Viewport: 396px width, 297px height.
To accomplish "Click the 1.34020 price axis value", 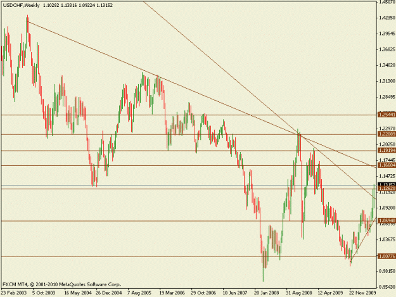I will pos(387,65).
